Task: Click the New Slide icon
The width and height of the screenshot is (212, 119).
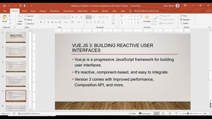Action: [x=20, y=17]
